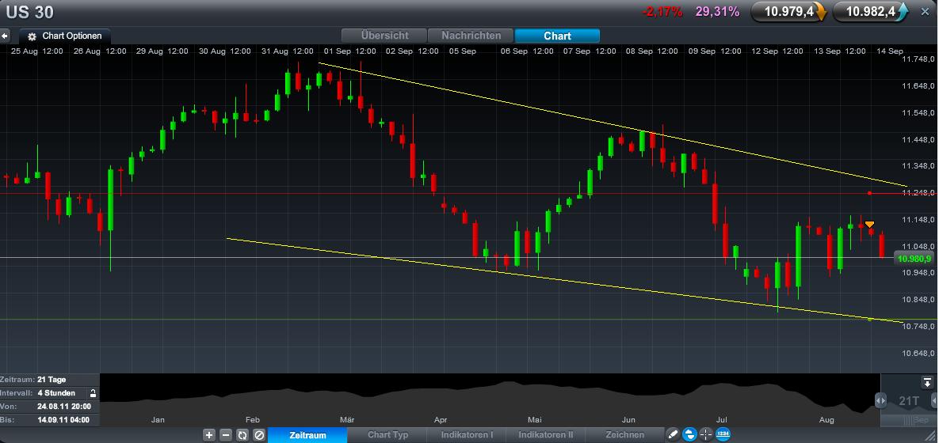
Task: Click the red line endpoint handle
Action: click(869, 193)
